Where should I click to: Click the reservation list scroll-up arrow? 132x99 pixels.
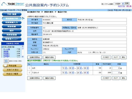pyautogui.click(x=23, y=46)
